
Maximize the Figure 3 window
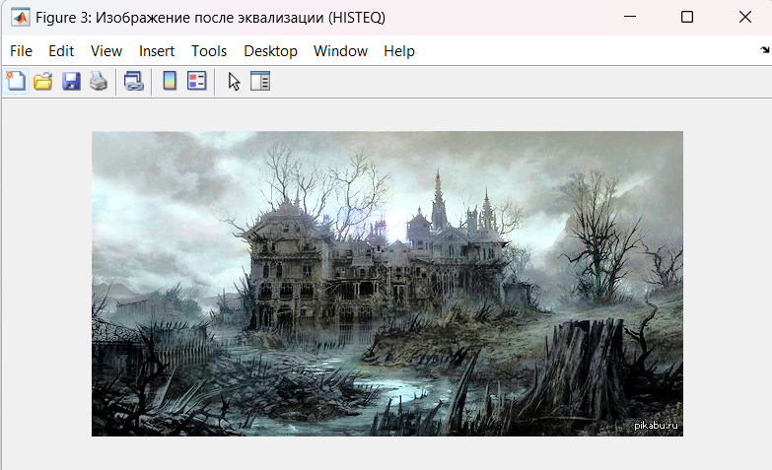click(687, 17)
